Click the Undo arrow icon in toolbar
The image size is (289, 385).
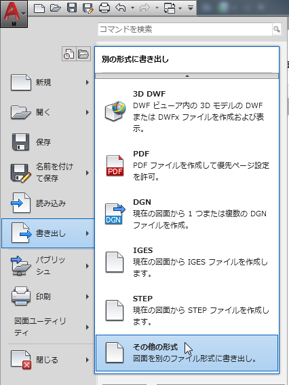click(x=121, y=8)
